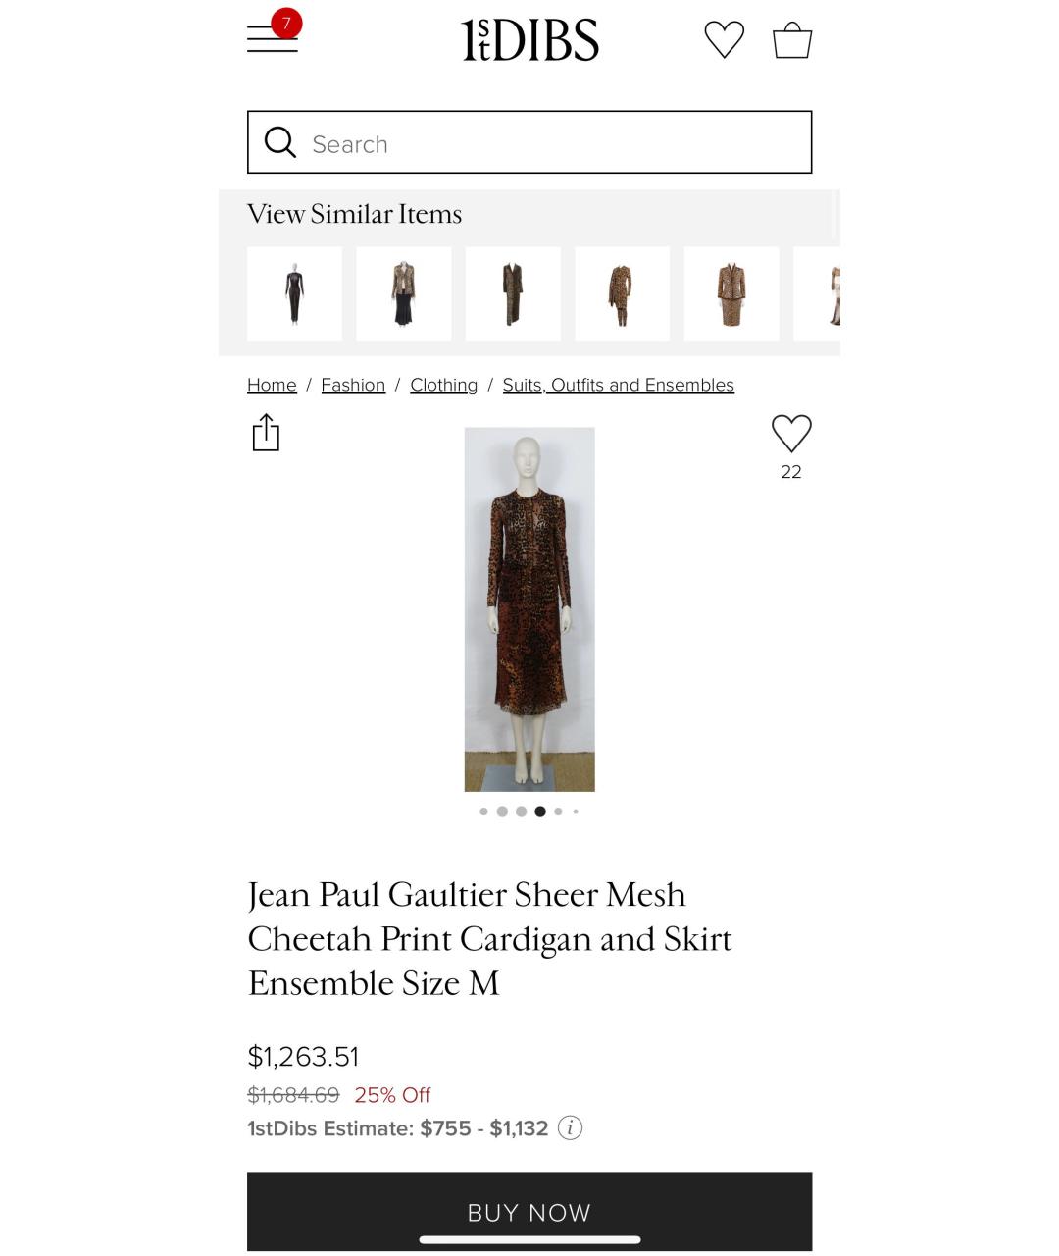View second similar item thumbnail
1059x1256 pixels.
(404, 294)
